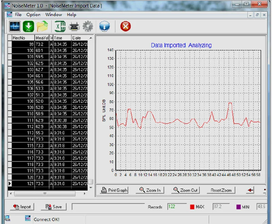The image size is (272, 224).
Task: Open the real-time waveform measurement view
Action: pyautogui.click(x=14, y=26)
